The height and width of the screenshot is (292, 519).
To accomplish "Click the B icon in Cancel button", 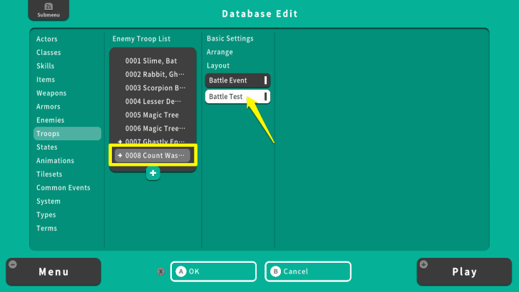I will 275,271.
